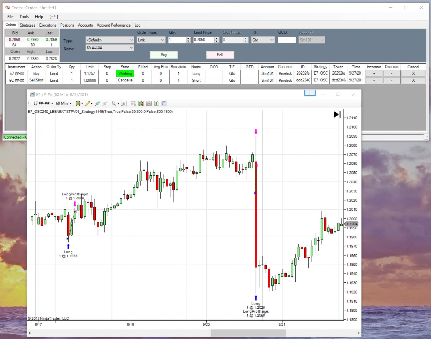Click into the Limit Price field
Image resolution: width=431 pixels, height=339 pixels.
pyautogui.click(x=204, y=40)
